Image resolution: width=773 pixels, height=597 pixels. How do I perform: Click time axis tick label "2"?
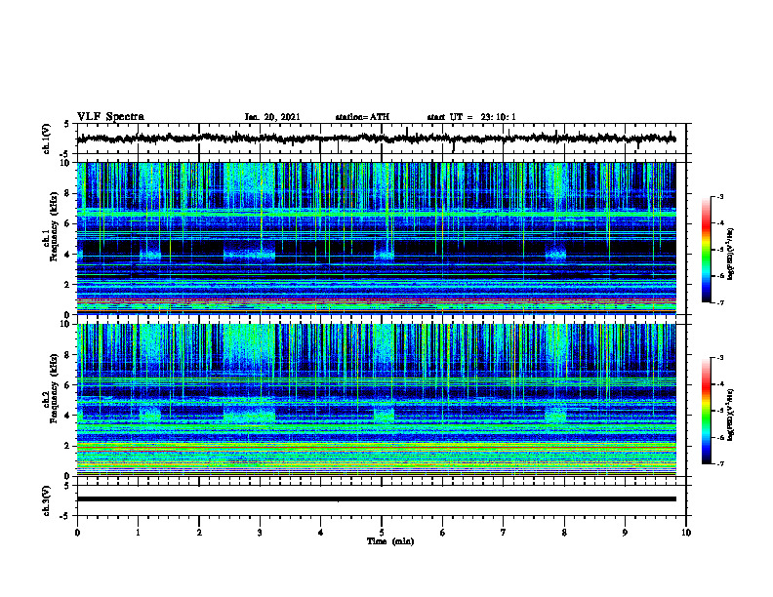click(199, 533)
